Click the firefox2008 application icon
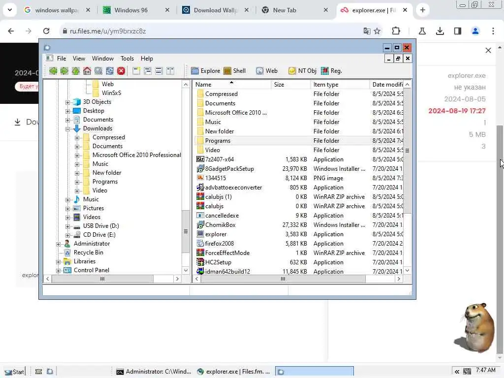Viewport: 504px width, 378px height. click(x=200, y=243)
